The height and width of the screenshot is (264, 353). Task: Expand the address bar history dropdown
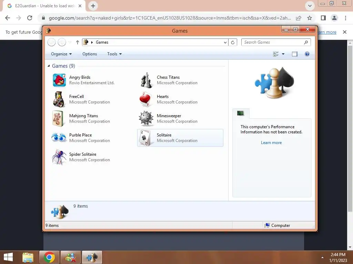pyautogui.click(x=225, y=42)
